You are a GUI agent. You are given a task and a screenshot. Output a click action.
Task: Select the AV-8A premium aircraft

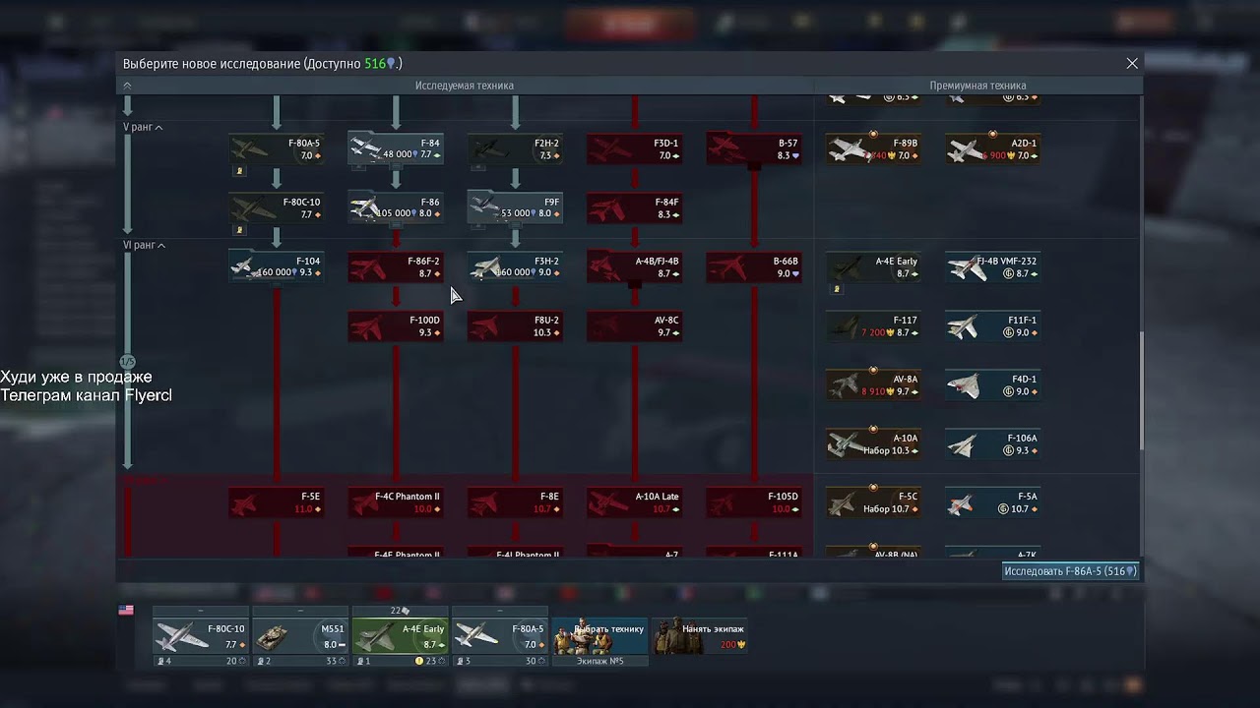pos(873,385)
